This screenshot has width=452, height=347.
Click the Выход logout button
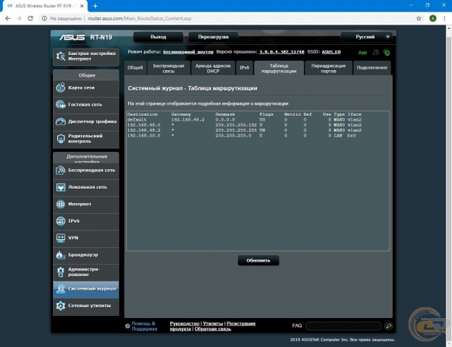pos(158,37)
